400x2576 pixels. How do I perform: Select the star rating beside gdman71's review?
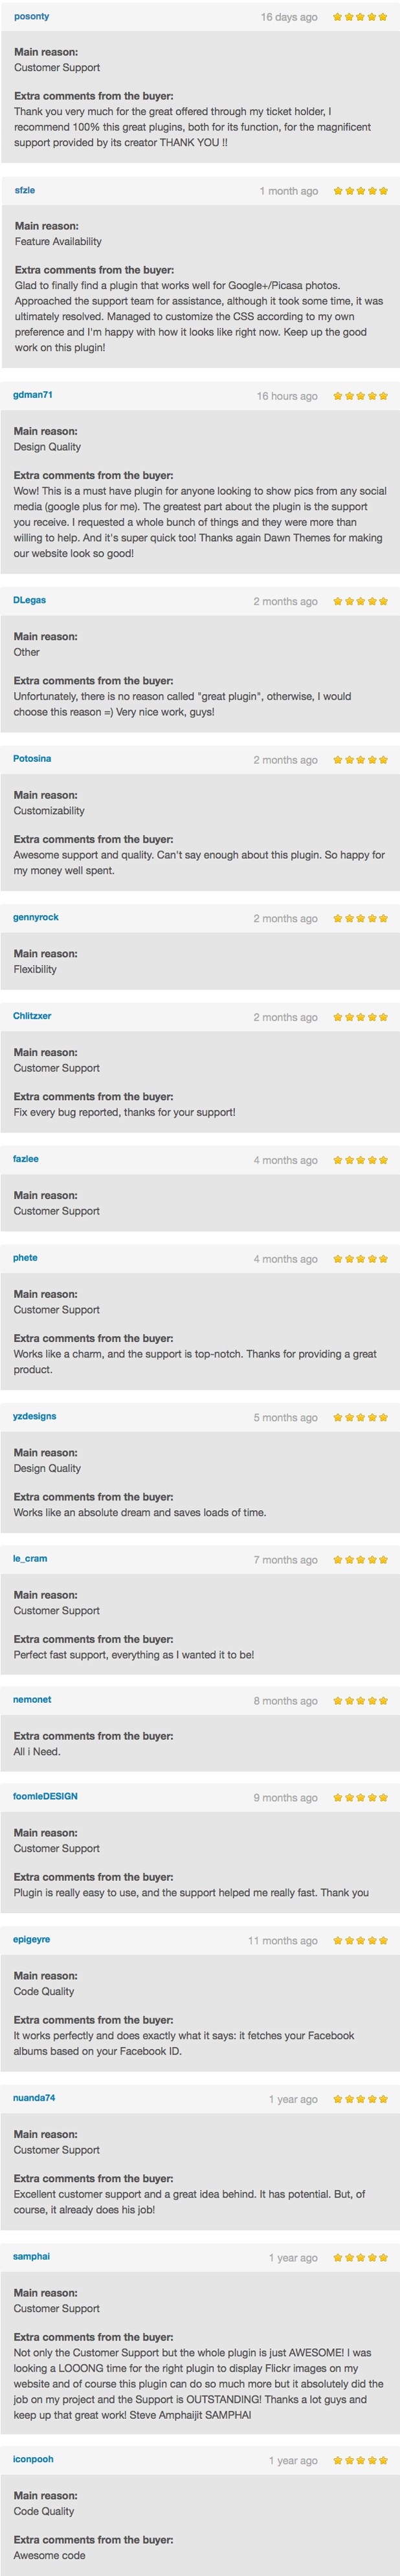coord(360,396)
